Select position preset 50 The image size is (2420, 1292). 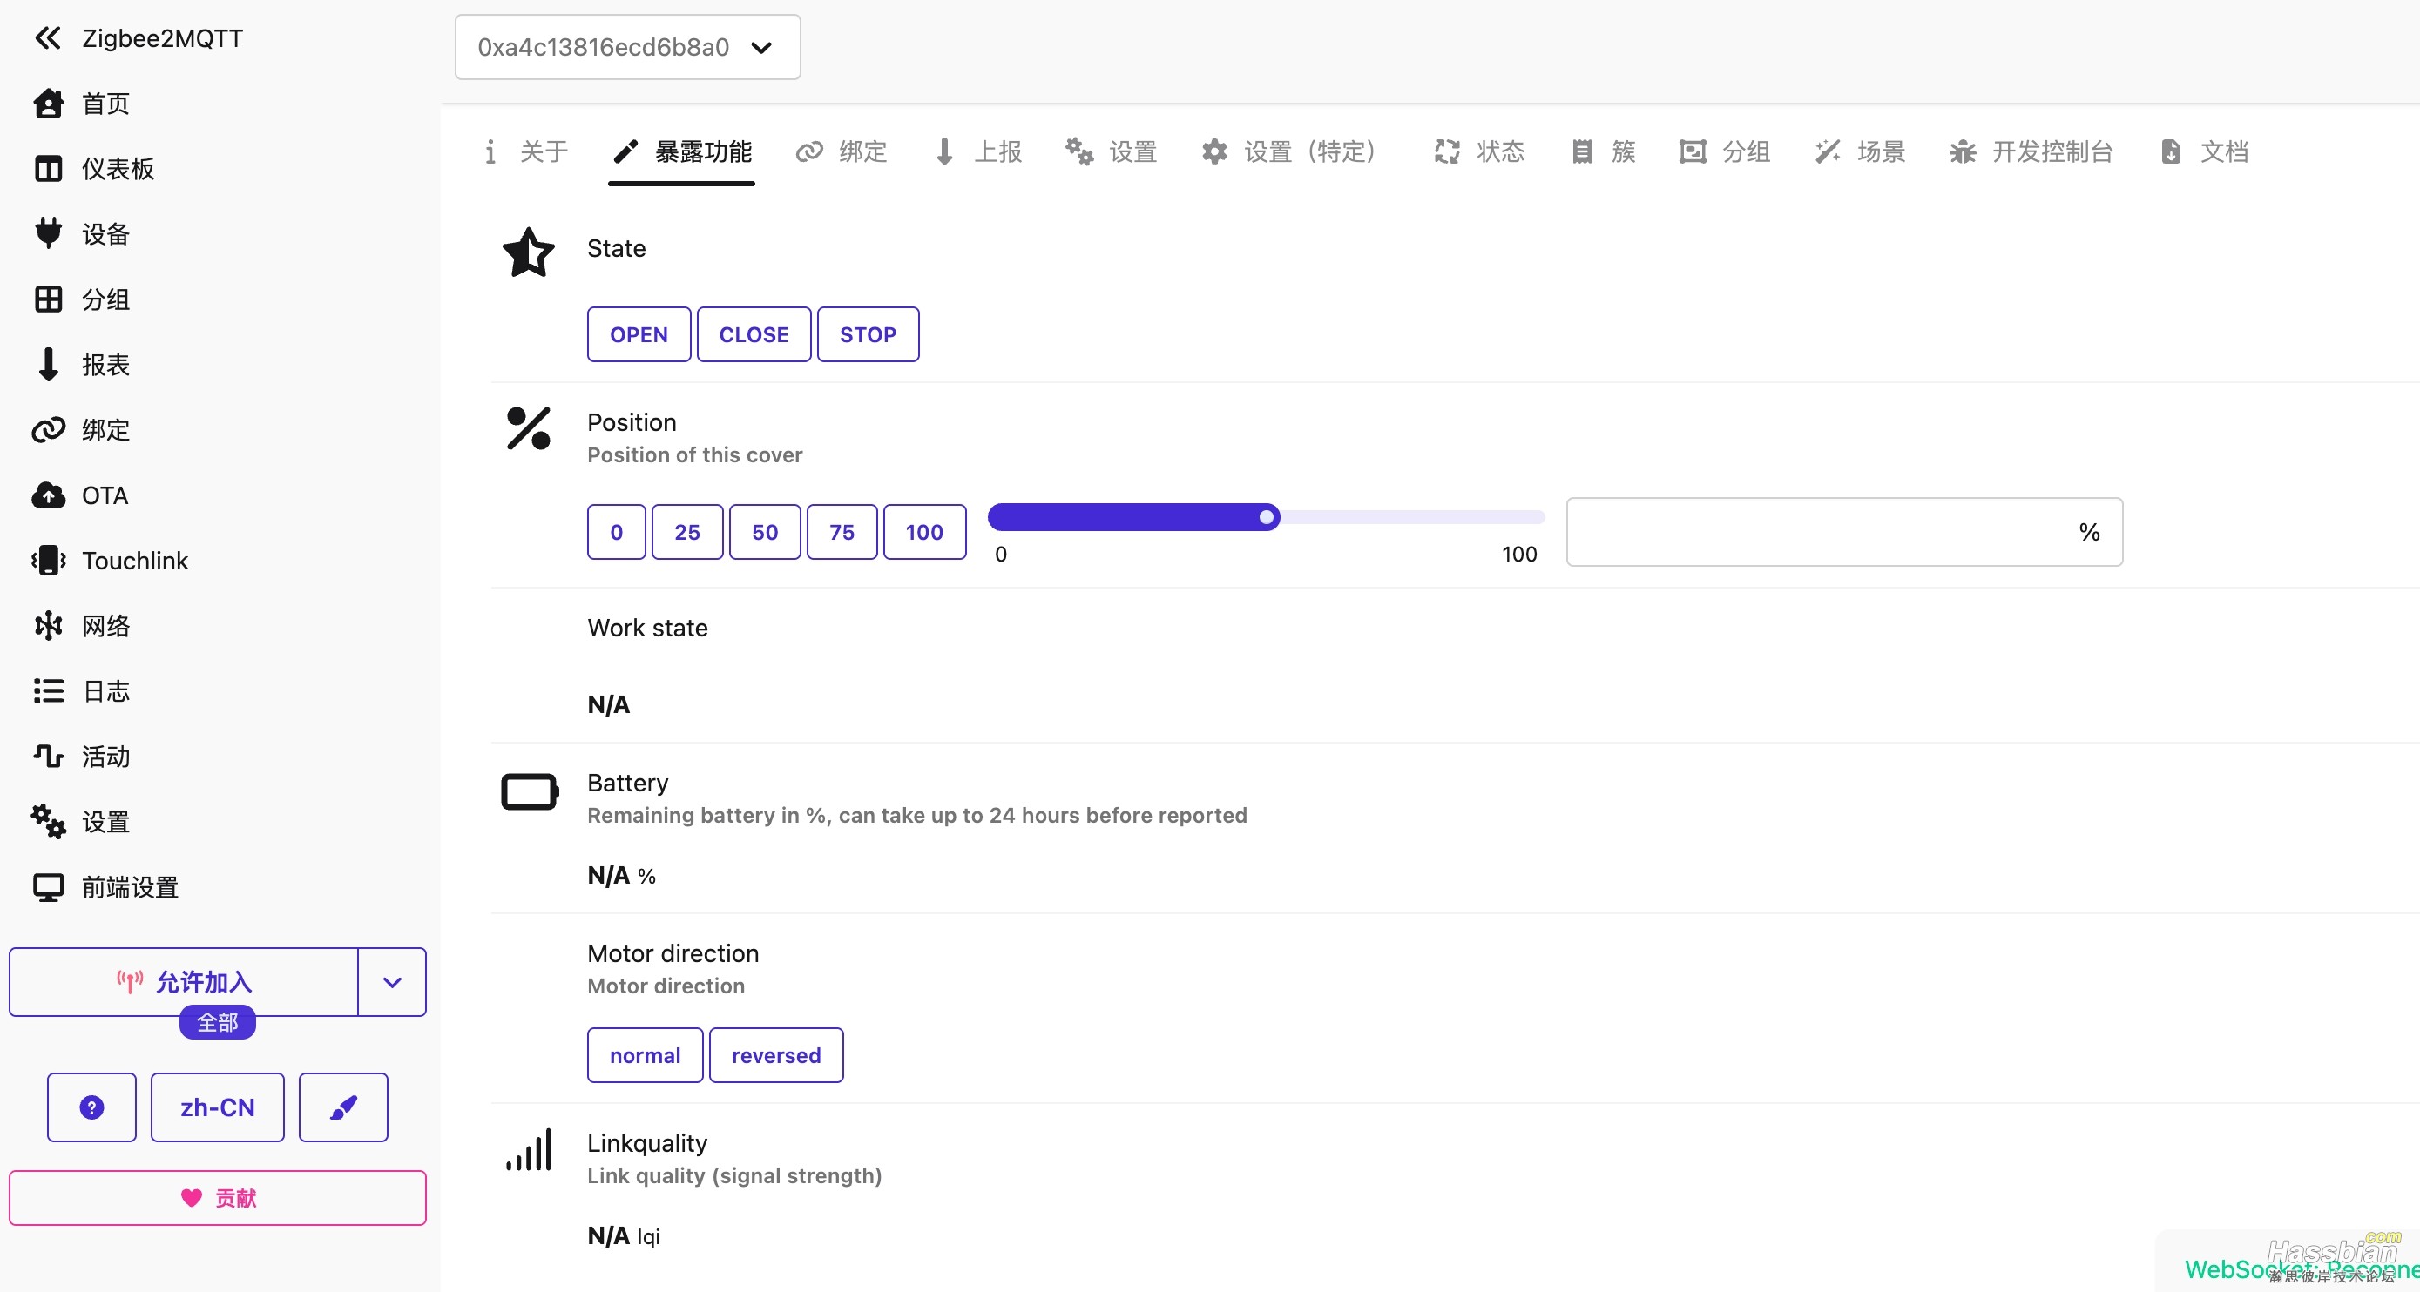[x=765, y=533]
